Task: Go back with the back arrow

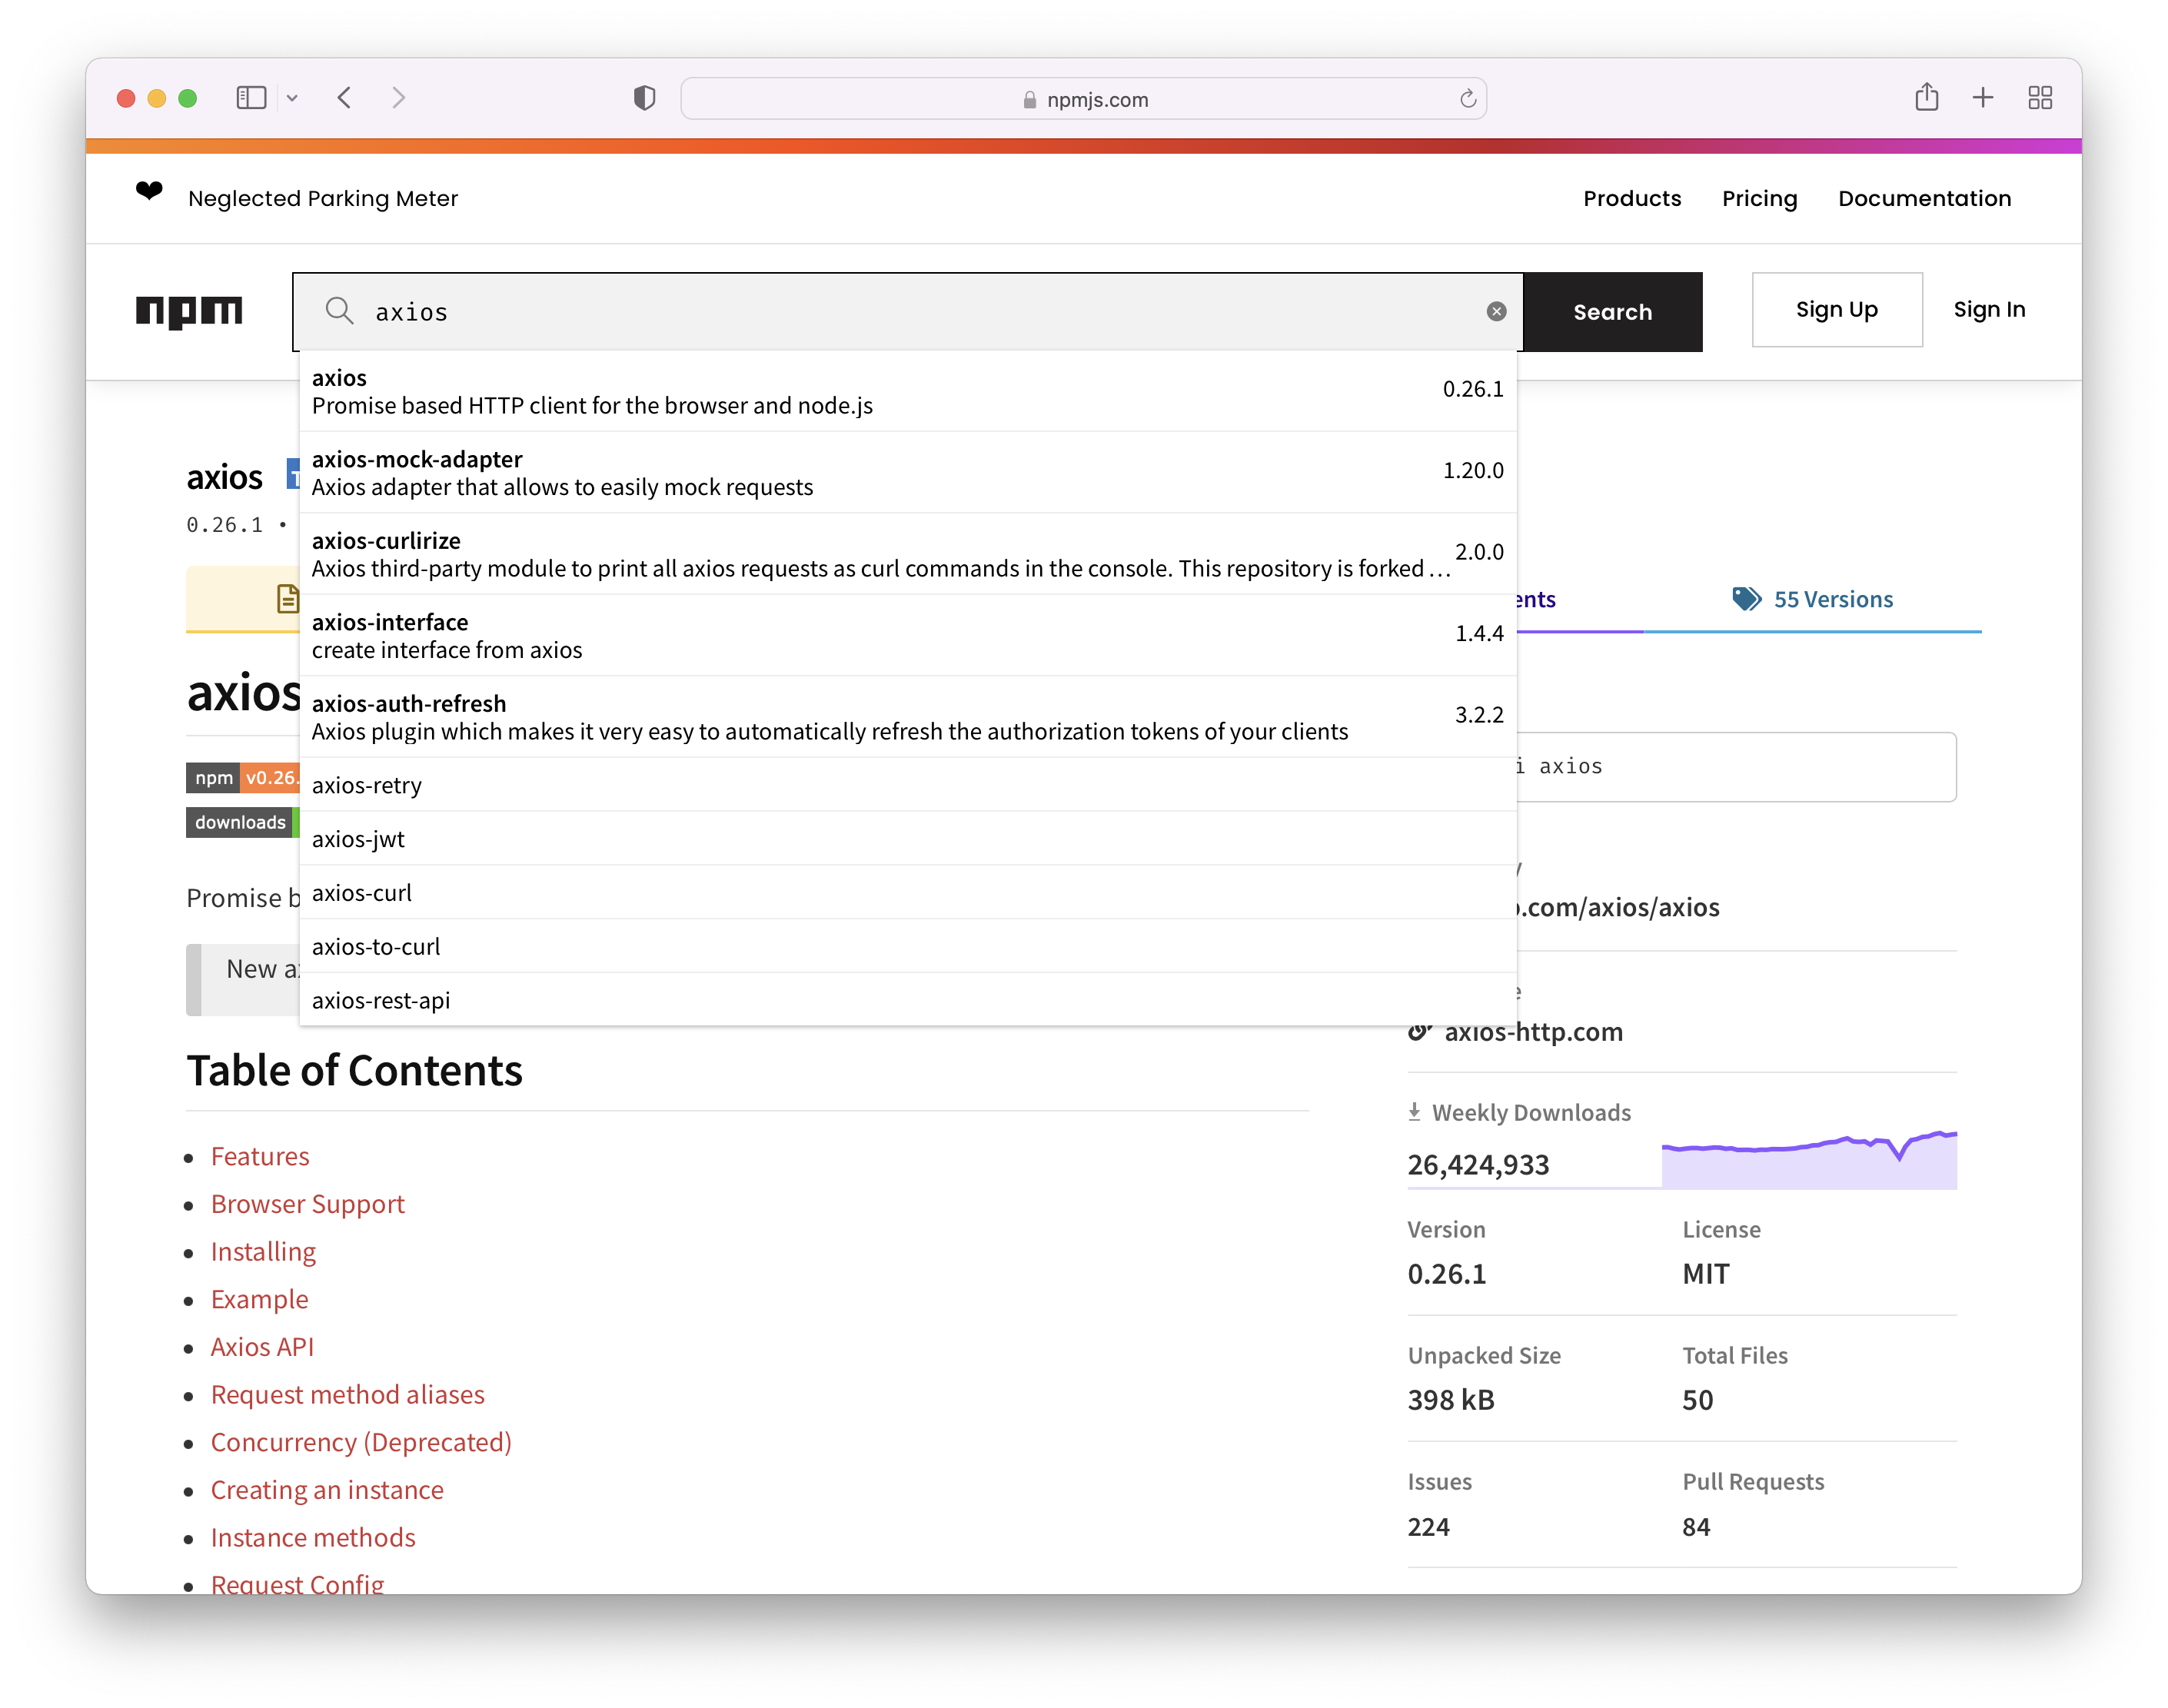Action: click(345, 98)
